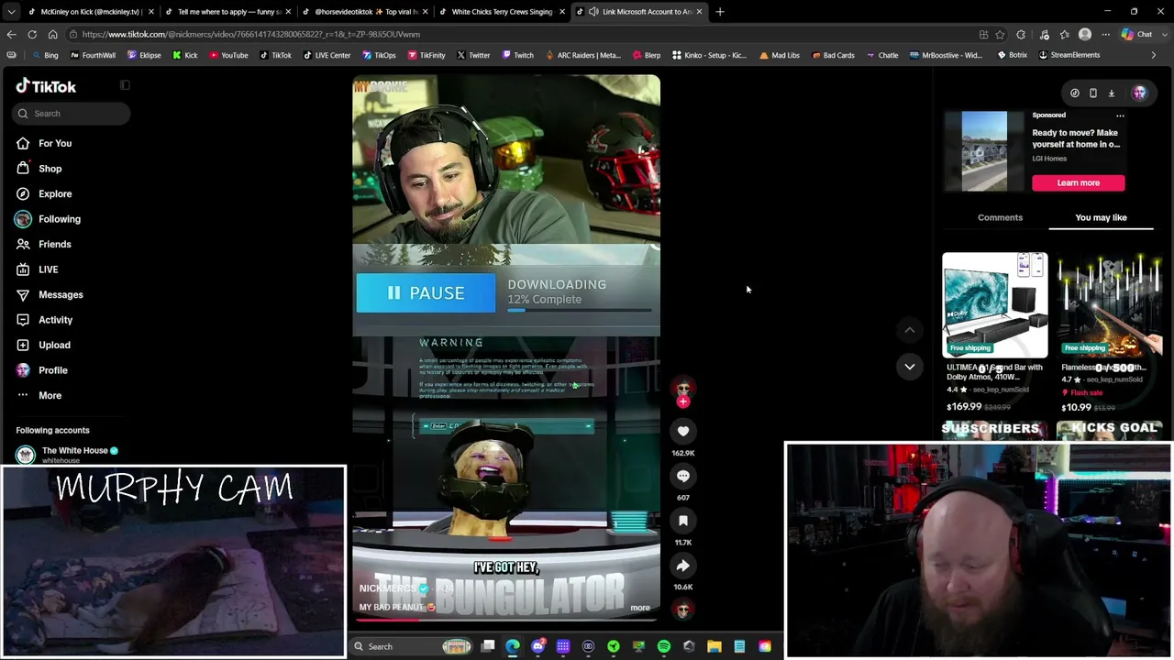The height and width of the screenshot is (660, 1174).
Task: Bookmark the video to Favorites
Action: coord(683,521)
